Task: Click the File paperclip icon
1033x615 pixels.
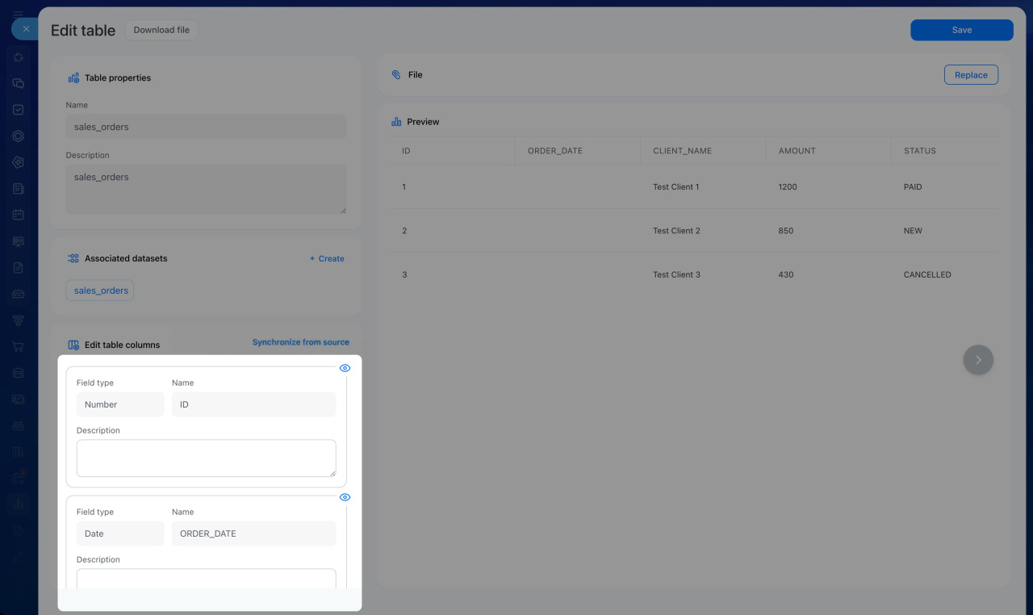Action: click(396, 74)
